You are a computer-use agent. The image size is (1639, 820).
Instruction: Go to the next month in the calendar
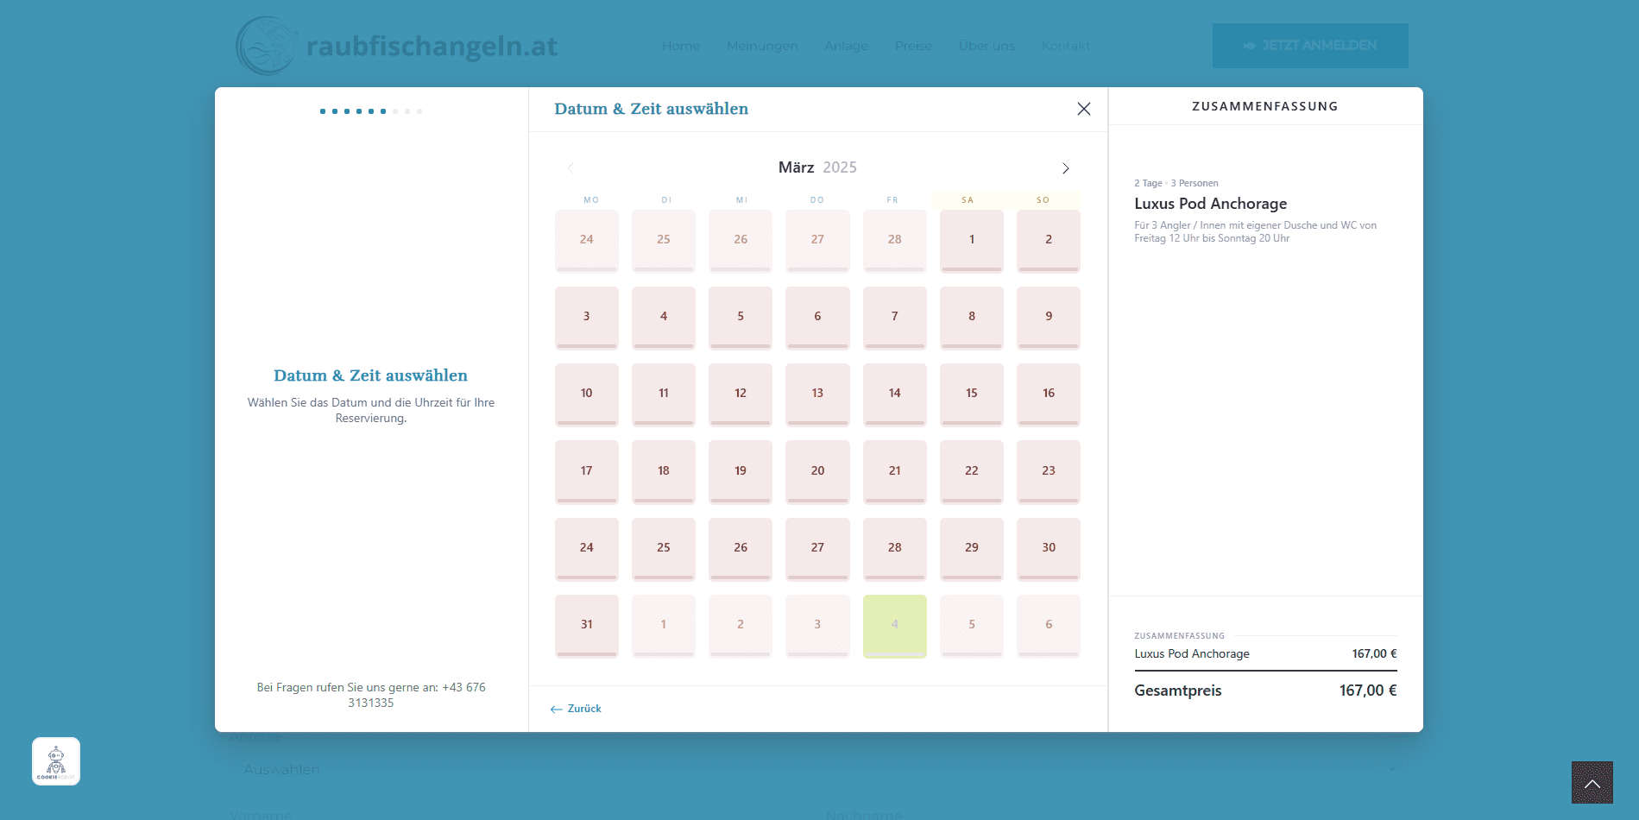tap(1066, 168)
